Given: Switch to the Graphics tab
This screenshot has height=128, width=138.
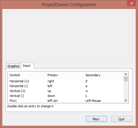Looking at the screenshot, I should (14, 66).
